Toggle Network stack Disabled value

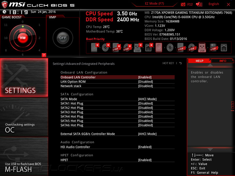[145, 86]
